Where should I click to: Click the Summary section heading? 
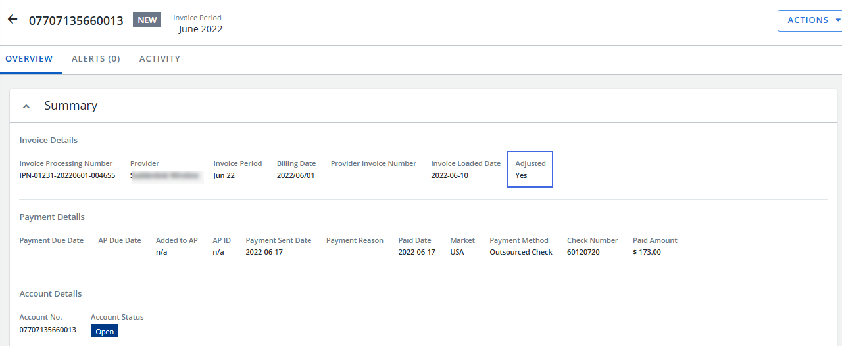(70, 106)
